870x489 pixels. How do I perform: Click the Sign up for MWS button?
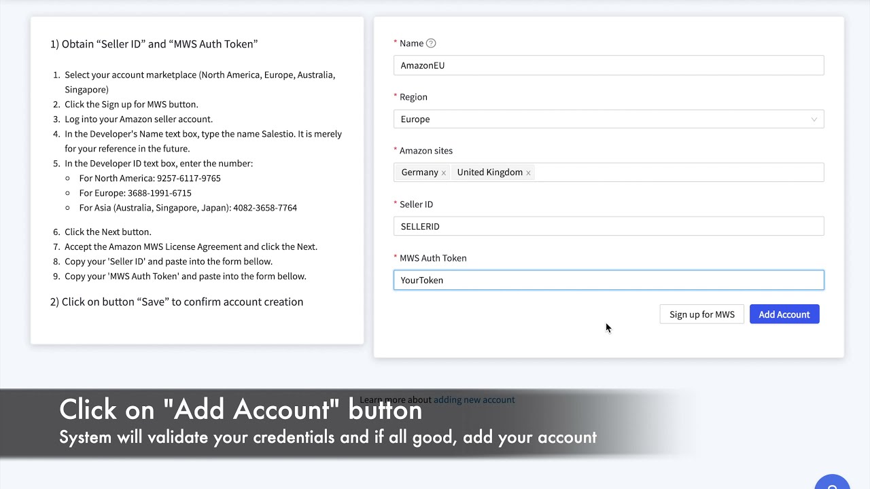click(701, 314)
